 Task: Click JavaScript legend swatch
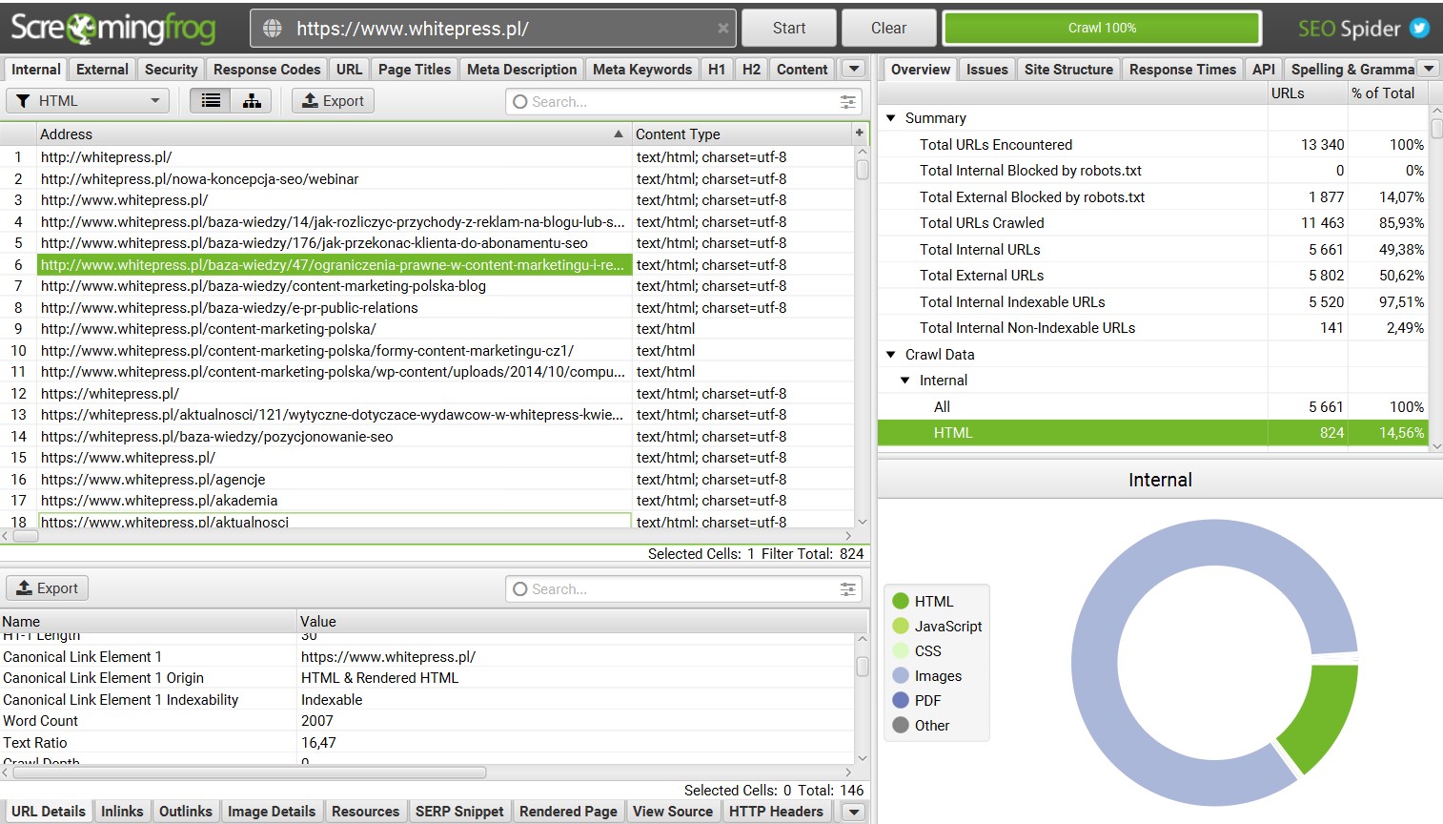(x=901, y=626)
